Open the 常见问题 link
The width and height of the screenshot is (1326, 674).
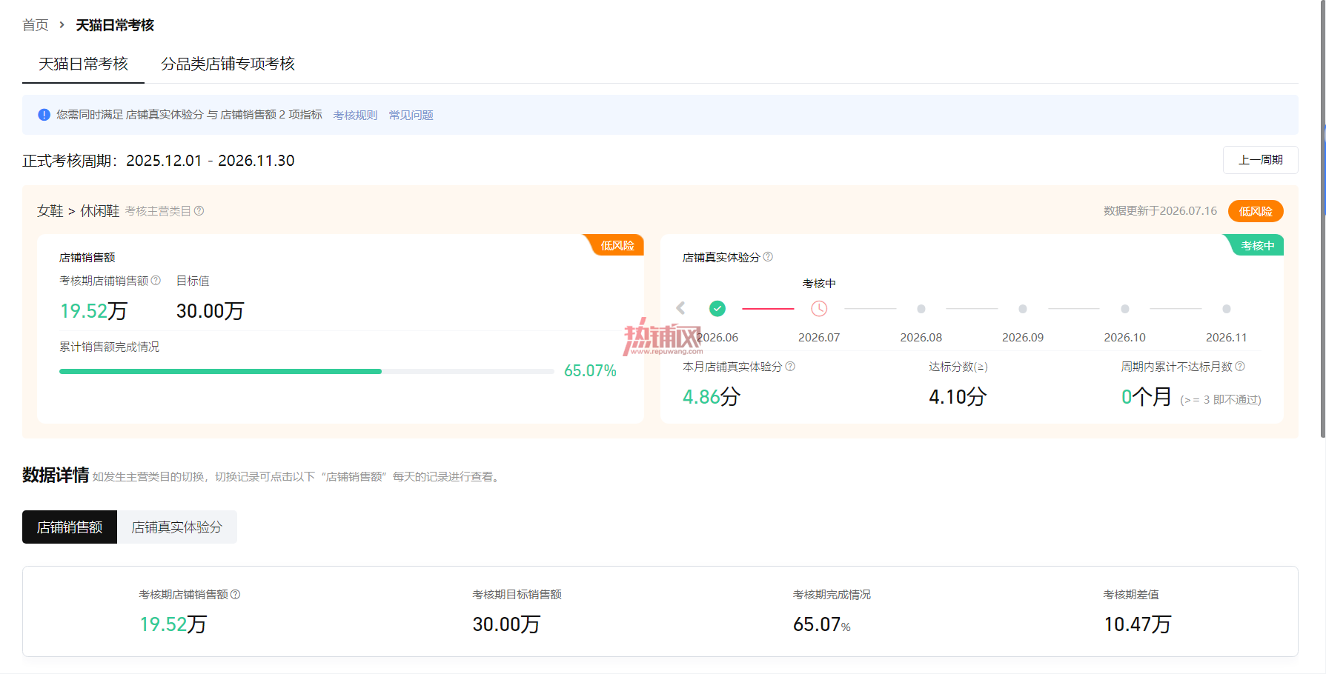(411, 116)
